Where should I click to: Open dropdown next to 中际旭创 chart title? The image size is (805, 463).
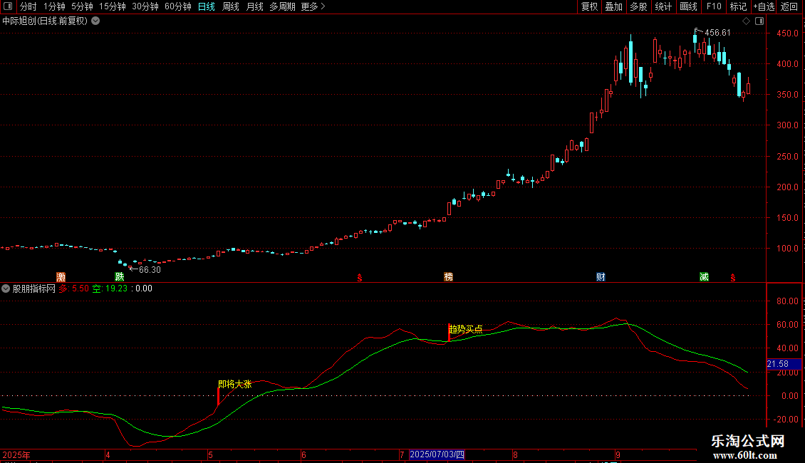click(95, 21)
